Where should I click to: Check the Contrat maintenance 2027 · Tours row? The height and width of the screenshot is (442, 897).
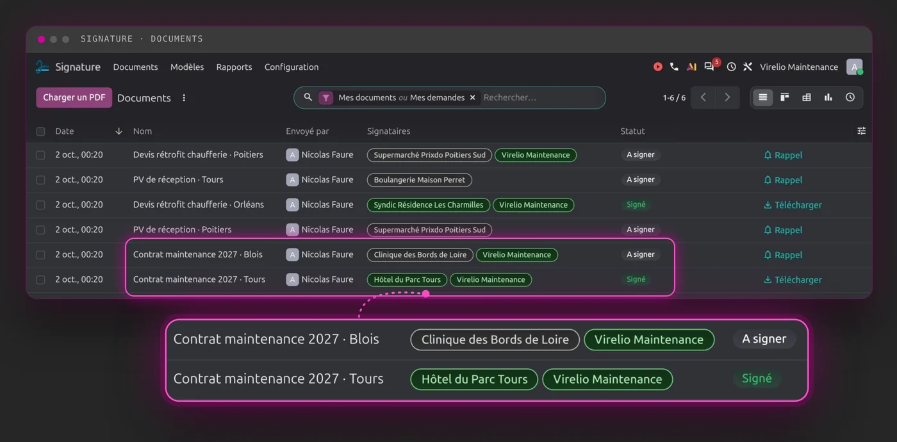click(x=40, y=280)
